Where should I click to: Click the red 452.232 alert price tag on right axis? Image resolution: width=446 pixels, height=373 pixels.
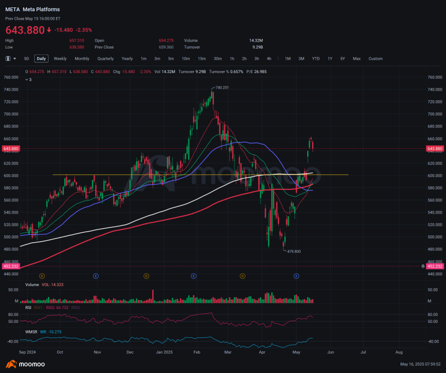[x=435, y=266]
